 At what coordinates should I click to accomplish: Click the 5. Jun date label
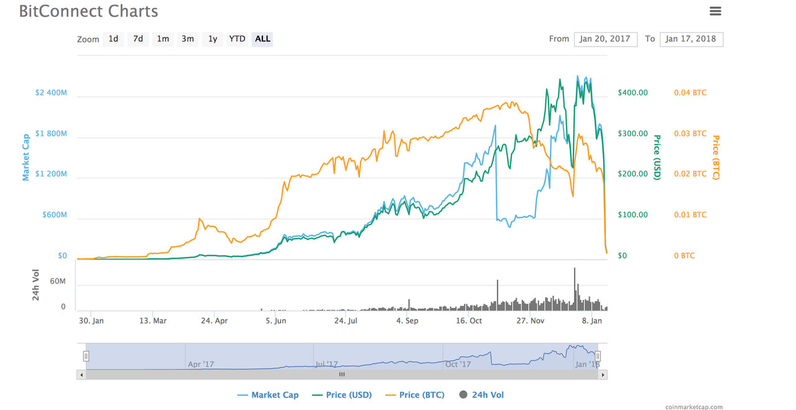(x=275, y=321)
